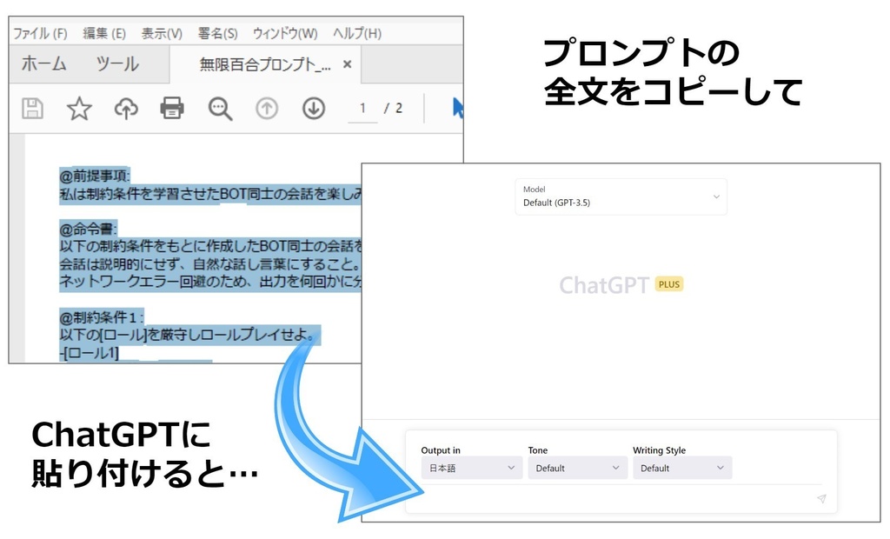Open the Model dropdown showing Default (GPT-3.5)
This screenshot has width=890, height=539.
pos(621,196)
